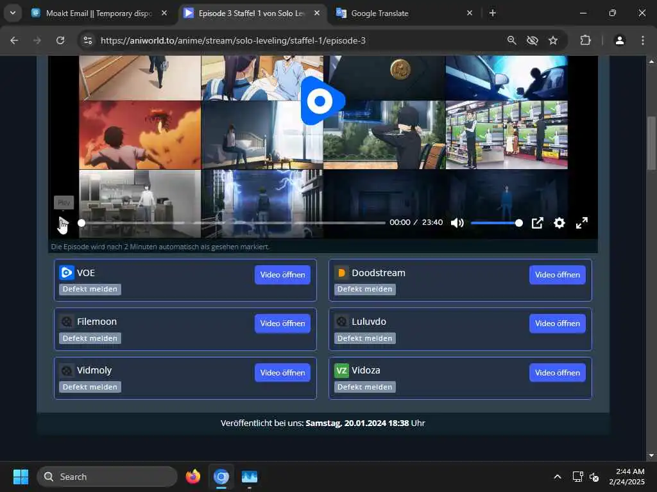Image resolution: width=657 pixels, height=492 pixels.
Task: Click the crossed-eye tracking protection icon
Action: click(532, 40)
